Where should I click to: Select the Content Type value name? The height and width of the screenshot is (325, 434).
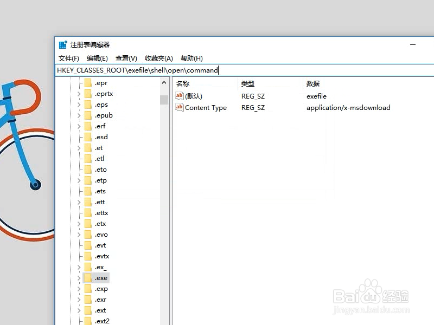206,107
